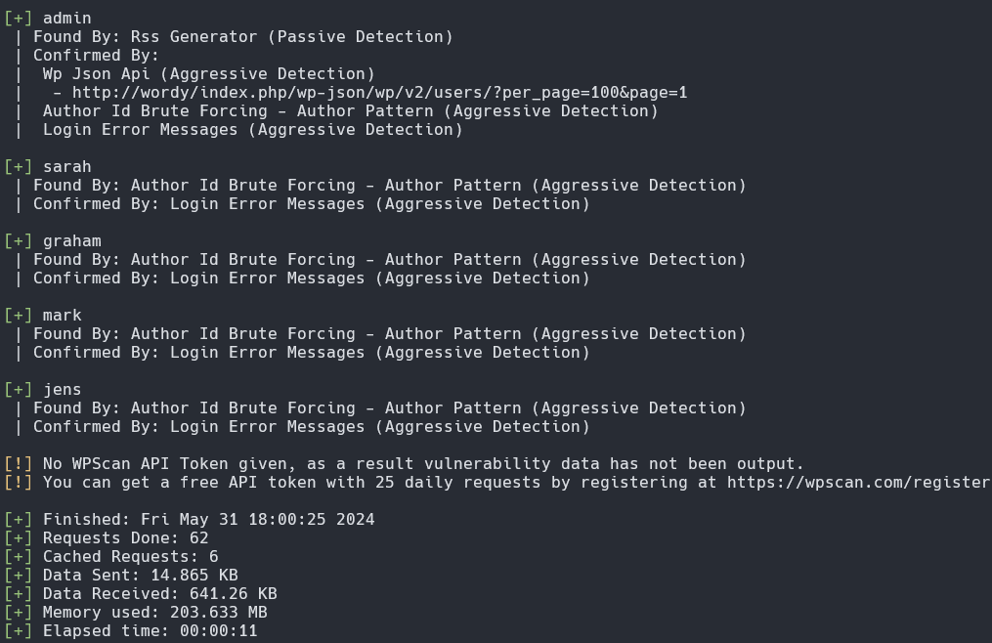Viewport: 992px width, 643px height.
Task: Select the username admin
Action: point(67,19)
